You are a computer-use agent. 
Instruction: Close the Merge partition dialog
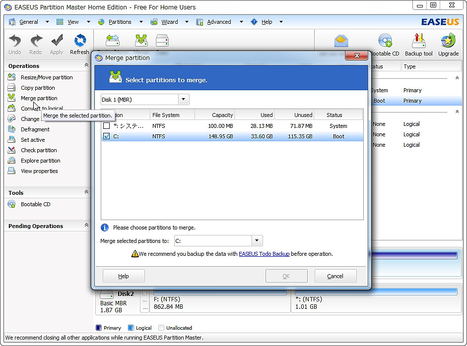click(356, 56)
